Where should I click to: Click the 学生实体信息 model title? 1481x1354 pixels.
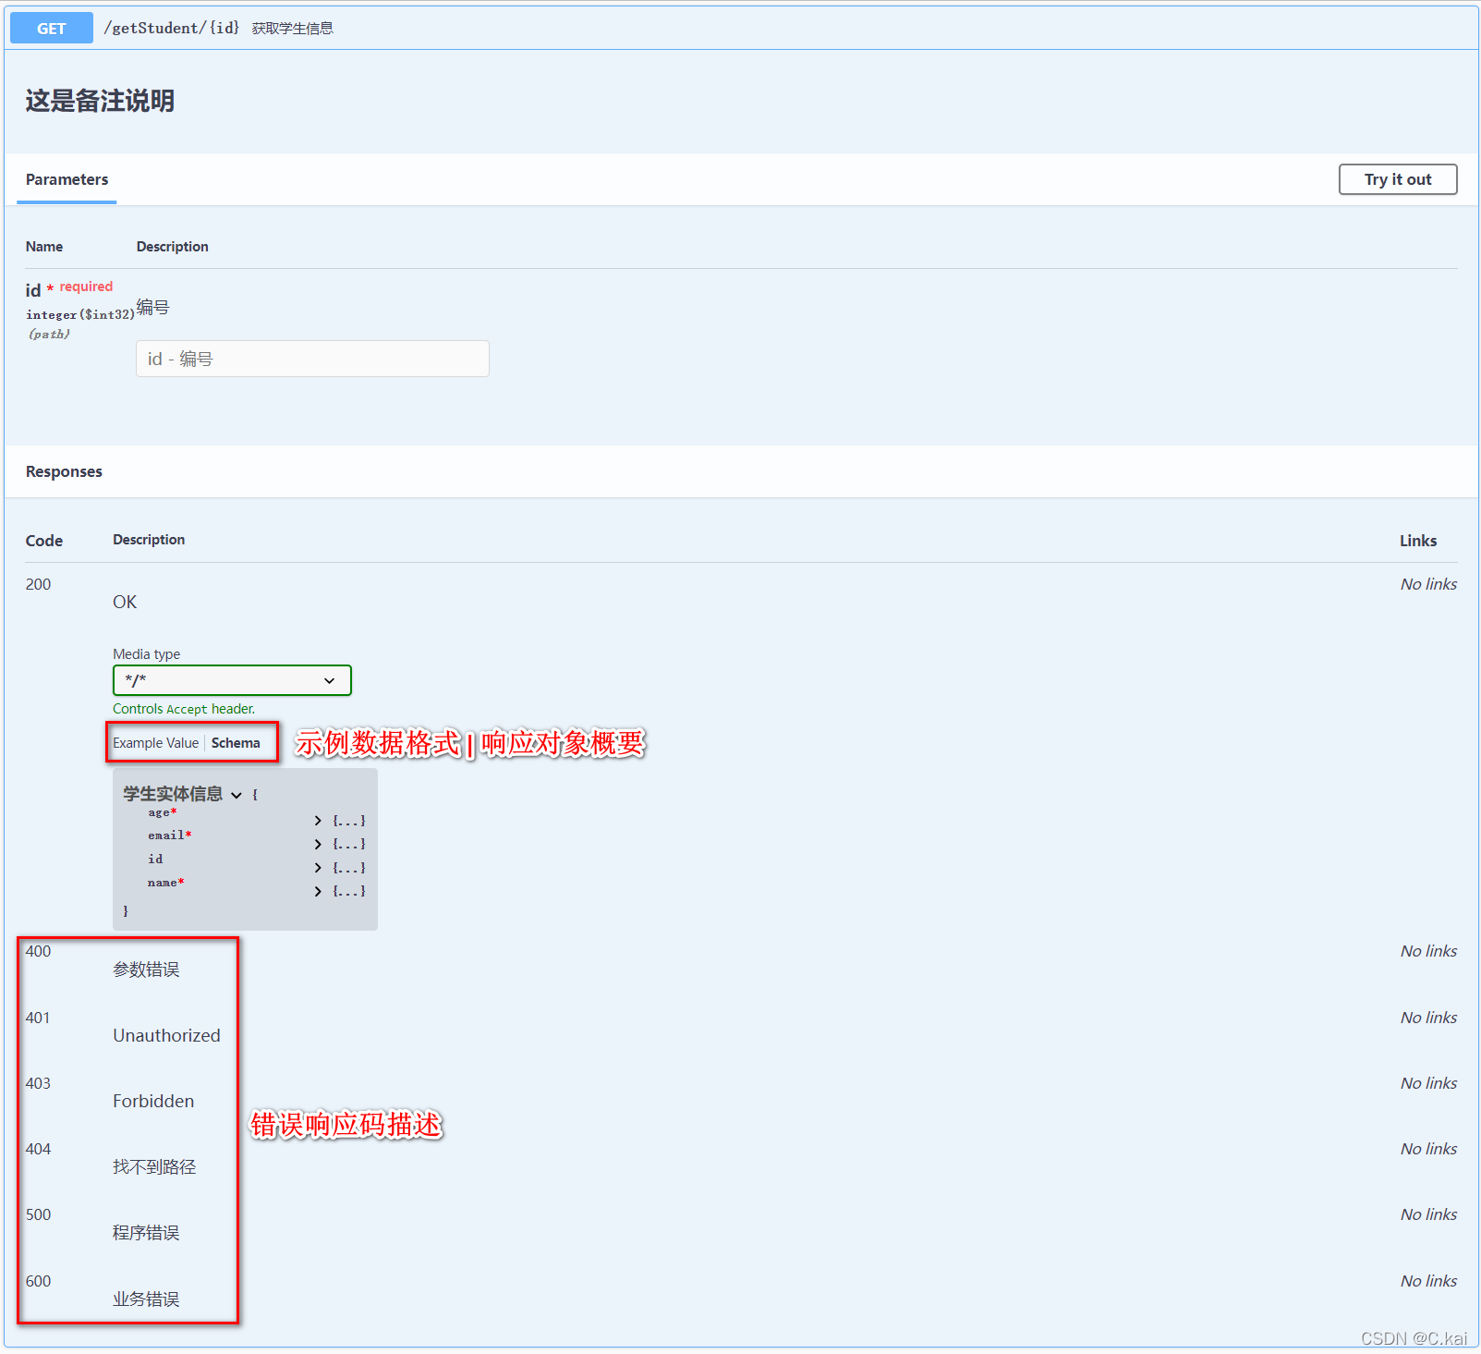(173, 794)
